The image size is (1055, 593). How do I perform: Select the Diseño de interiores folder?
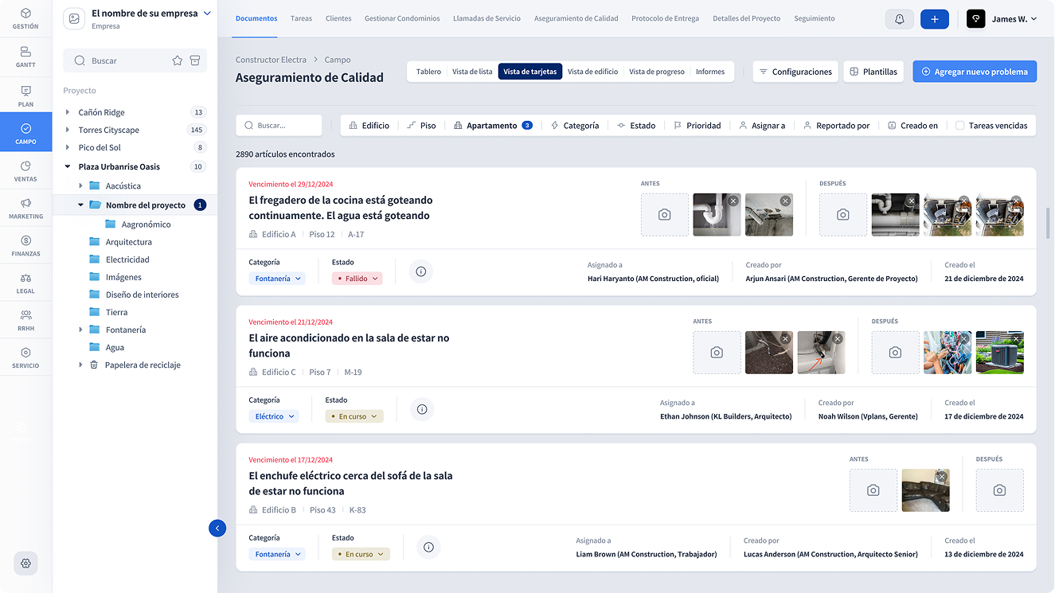coord(134,295)
